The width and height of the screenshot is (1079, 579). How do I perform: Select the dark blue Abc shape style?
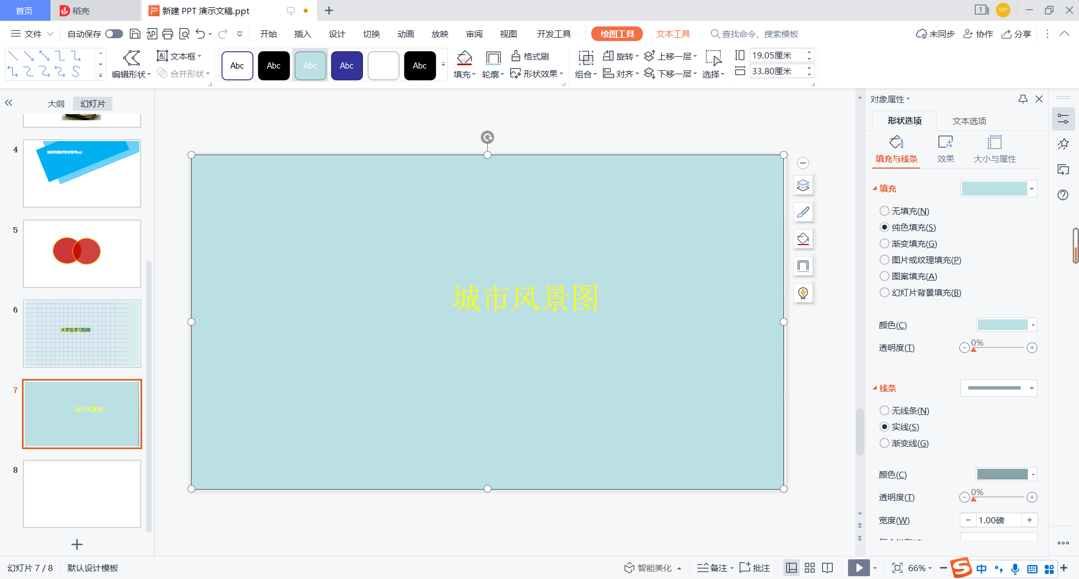point(347,65)
